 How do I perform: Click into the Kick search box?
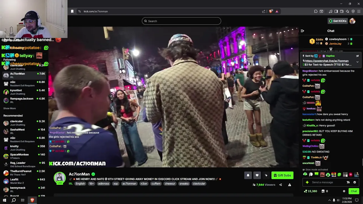coord(181,21)
